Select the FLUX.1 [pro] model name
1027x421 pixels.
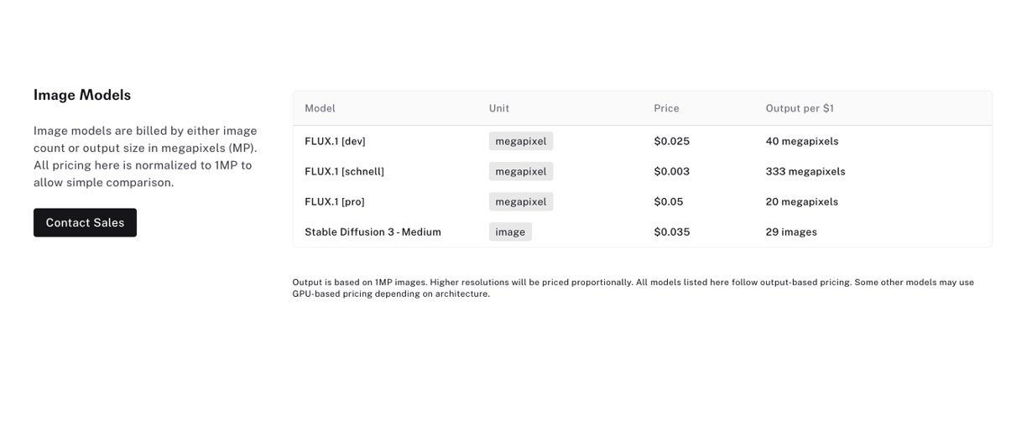tap(334, 201)
